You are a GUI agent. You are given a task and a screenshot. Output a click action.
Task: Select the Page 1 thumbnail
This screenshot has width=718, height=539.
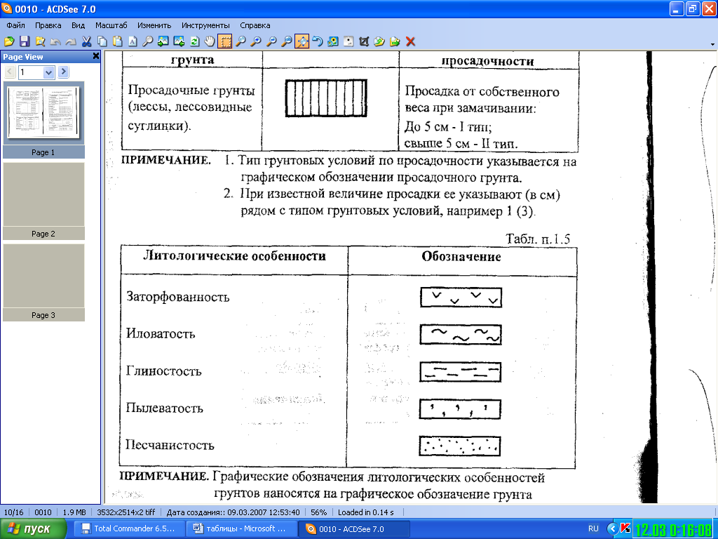(x=43, y=119)
